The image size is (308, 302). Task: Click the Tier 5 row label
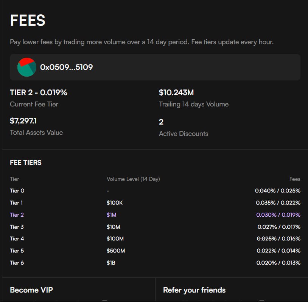point(17,251)
